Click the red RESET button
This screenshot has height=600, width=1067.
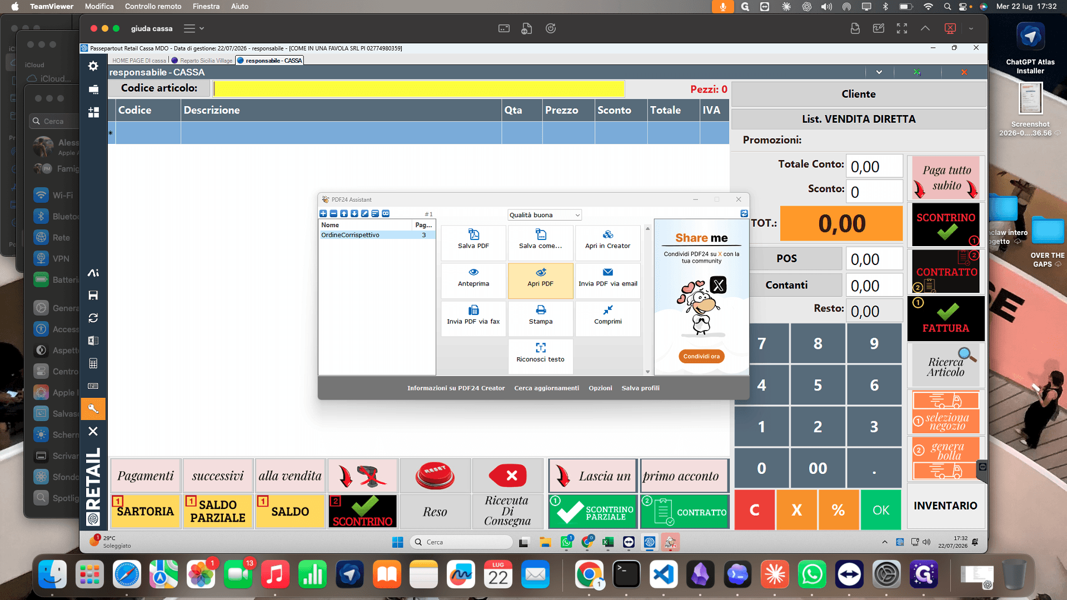[435, 476]
